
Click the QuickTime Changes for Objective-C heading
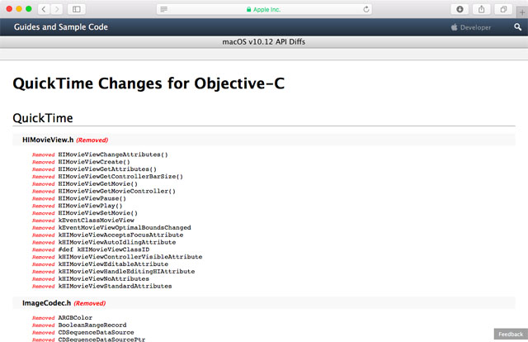(x=148, y=83)
